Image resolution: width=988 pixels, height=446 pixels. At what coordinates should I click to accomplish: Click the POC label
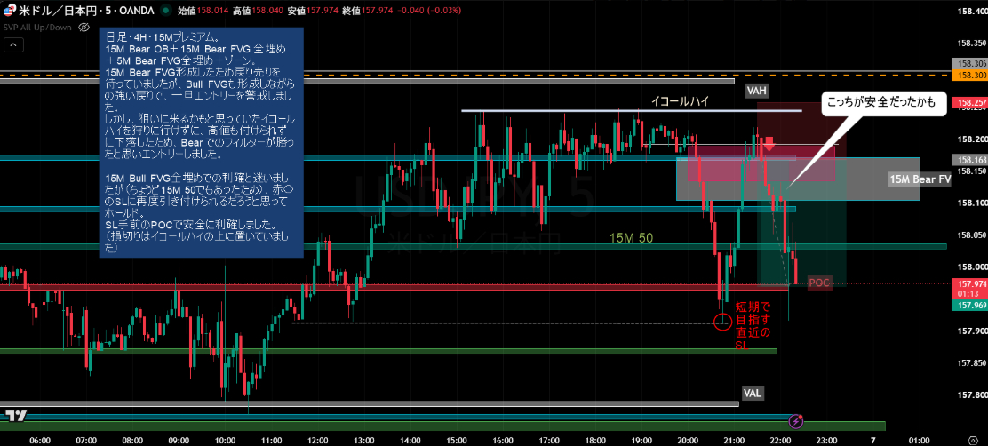coord(819,283)
